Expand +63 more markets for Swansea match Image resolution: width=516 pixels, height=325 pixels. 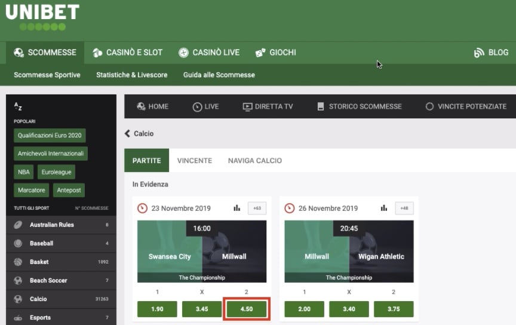257,209
